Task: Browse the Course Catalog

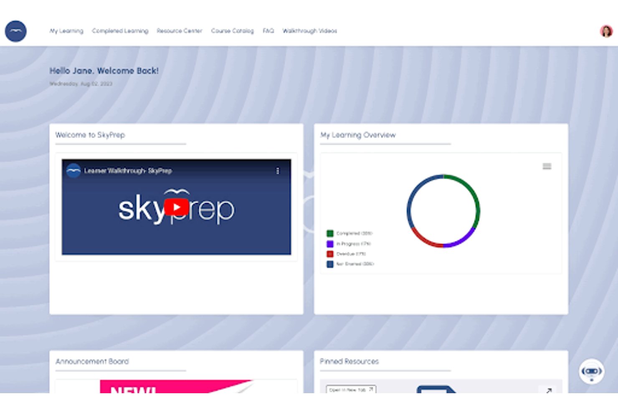Action: pos(232,31)
